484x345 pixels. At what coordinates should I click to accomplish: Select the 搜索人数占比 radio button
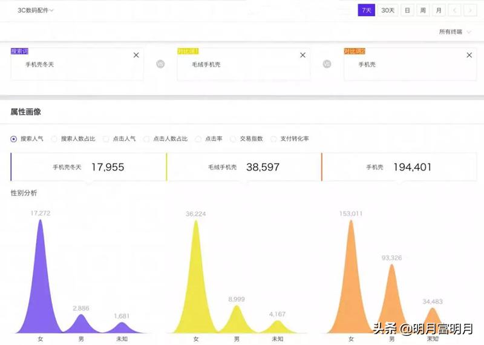(54, 139)
